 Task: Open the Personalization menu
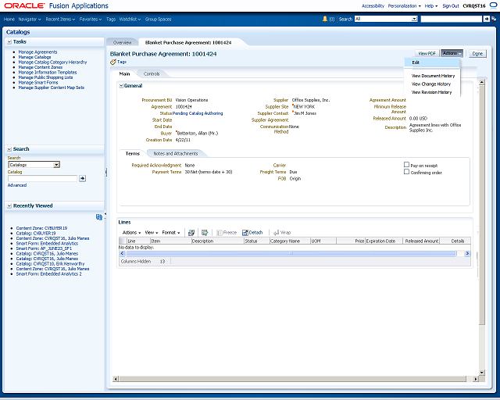click(x=405, y=5)
